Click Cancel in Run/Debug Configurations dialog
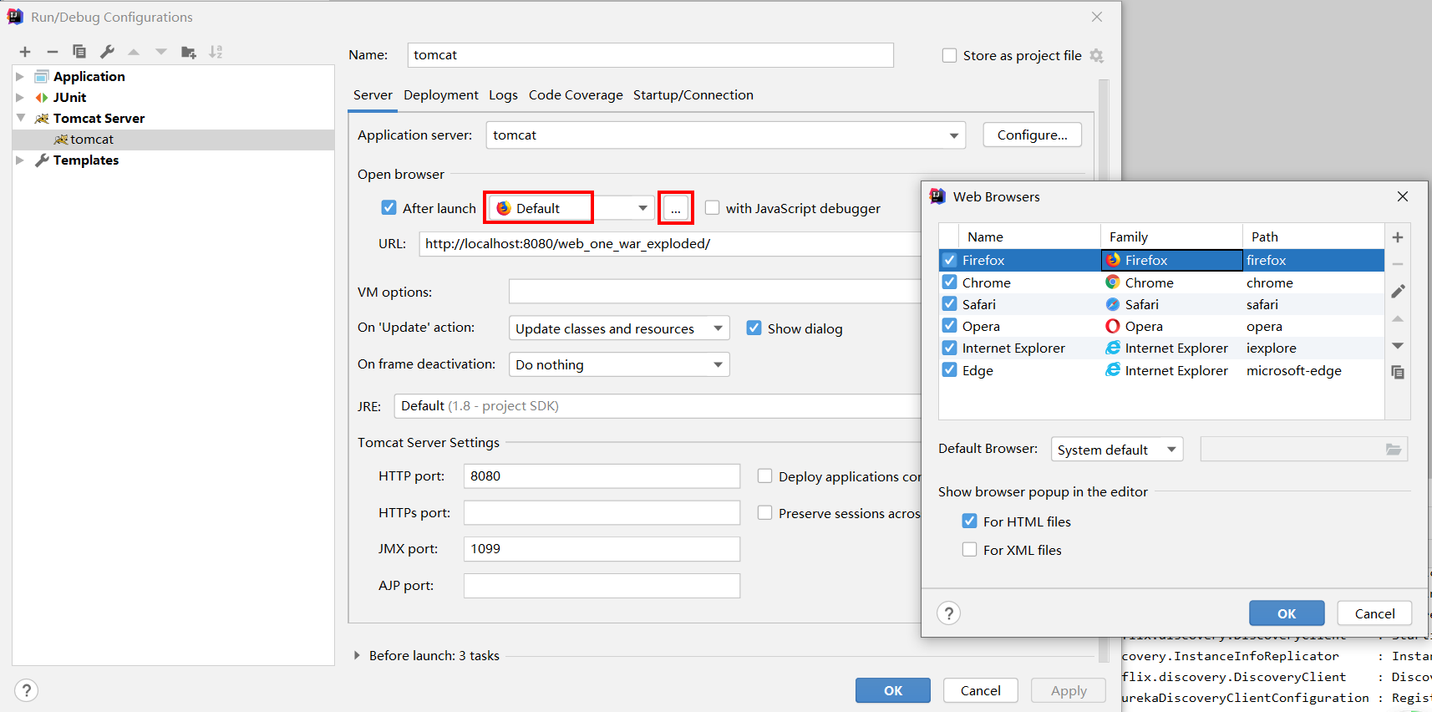Image resolution: width=1432 pixels, height=712 pixels. pyautogui.click(x=981, y=690)
